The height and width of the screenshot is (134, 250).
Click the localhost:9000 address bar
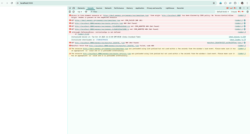point(116,3)
